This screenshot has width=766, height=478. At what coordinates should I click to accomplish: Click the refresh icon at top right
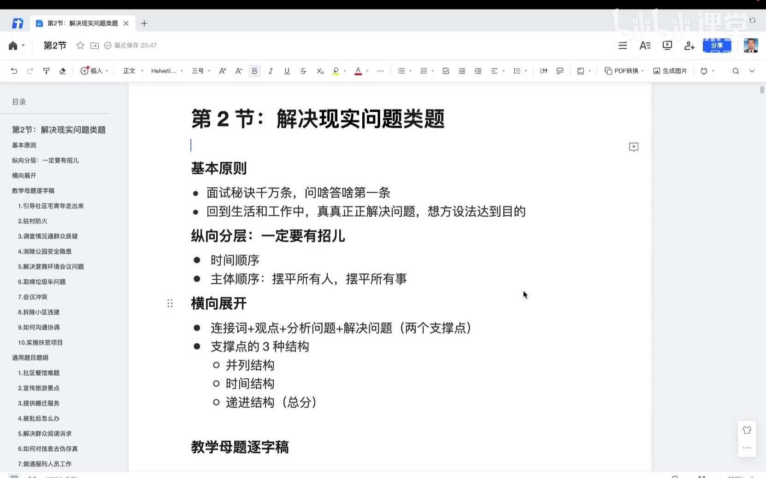pyautogui.click(x=753, y=21)
